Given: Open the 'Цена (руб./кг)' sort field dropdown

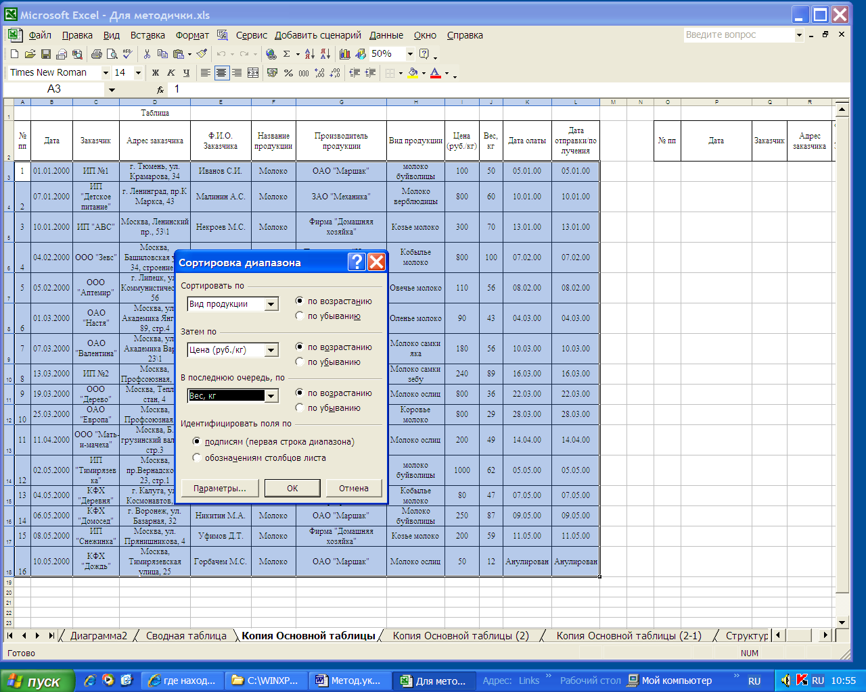Looking at the screenshot, I should coord(271,350).
